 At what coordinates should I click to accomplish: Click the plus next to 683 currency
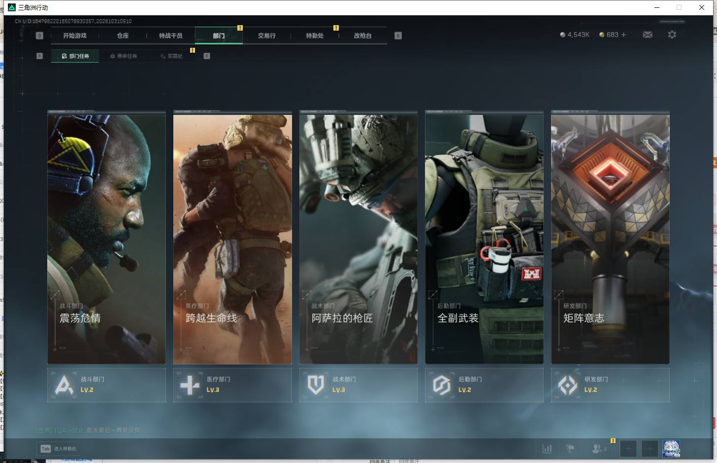[623, 35]
